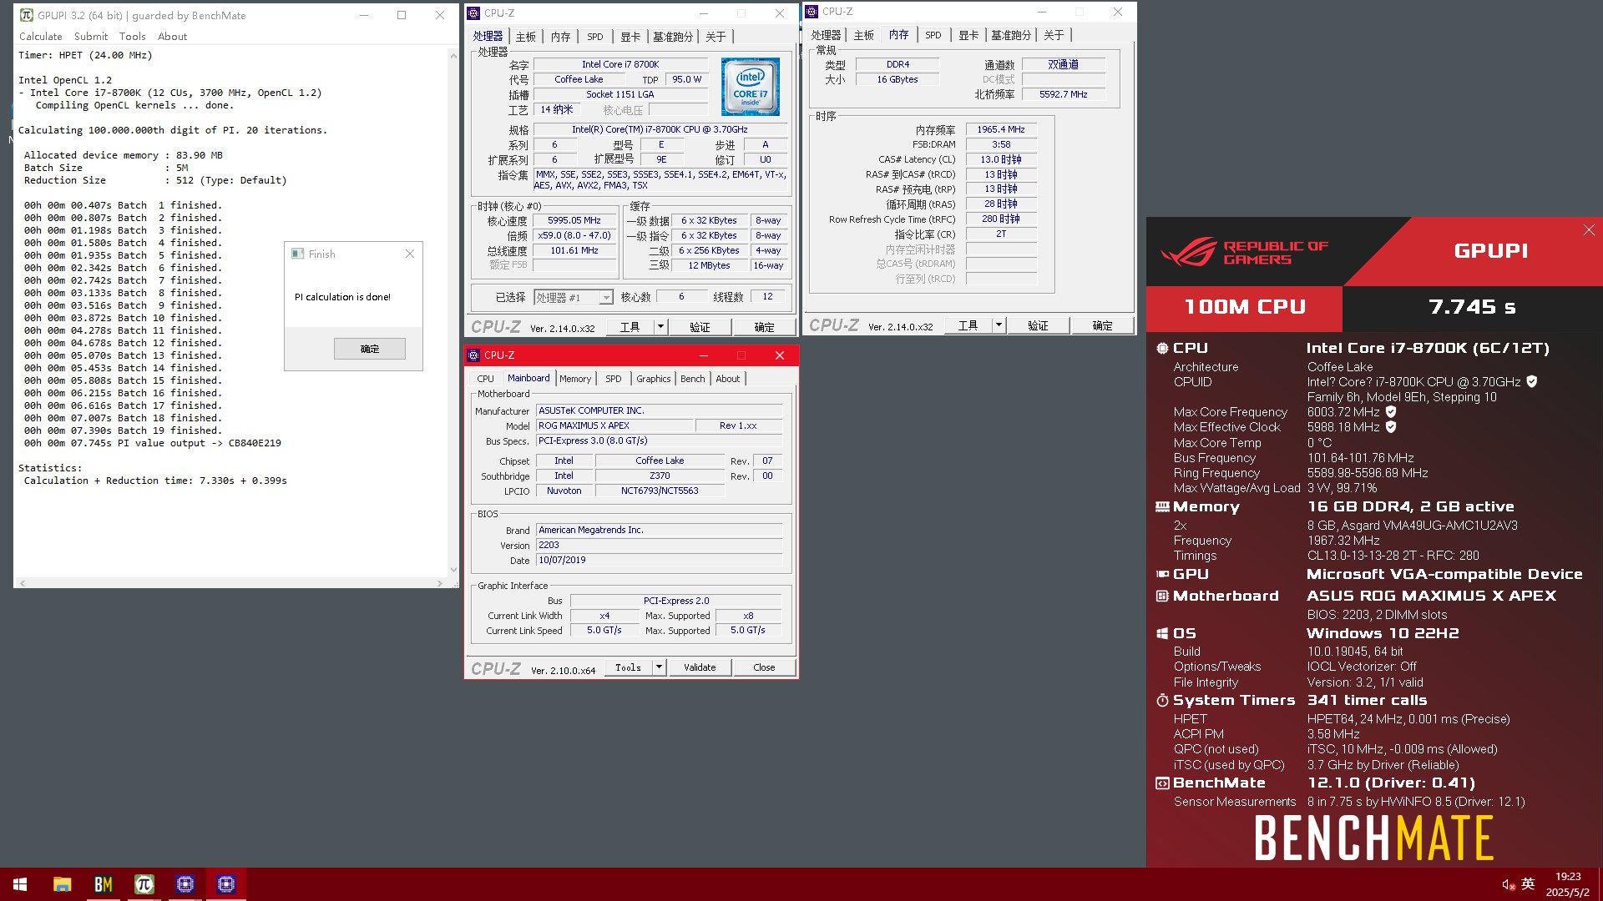Image resolution: width=1603 pixels, height=901 pixels.
Task: Click 确定 button in first CPU-Z window
Action: [764, 327]
